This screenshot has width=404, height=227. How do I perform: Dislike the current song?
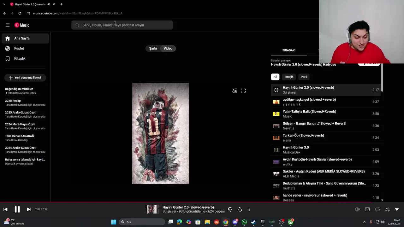(230, 209)
